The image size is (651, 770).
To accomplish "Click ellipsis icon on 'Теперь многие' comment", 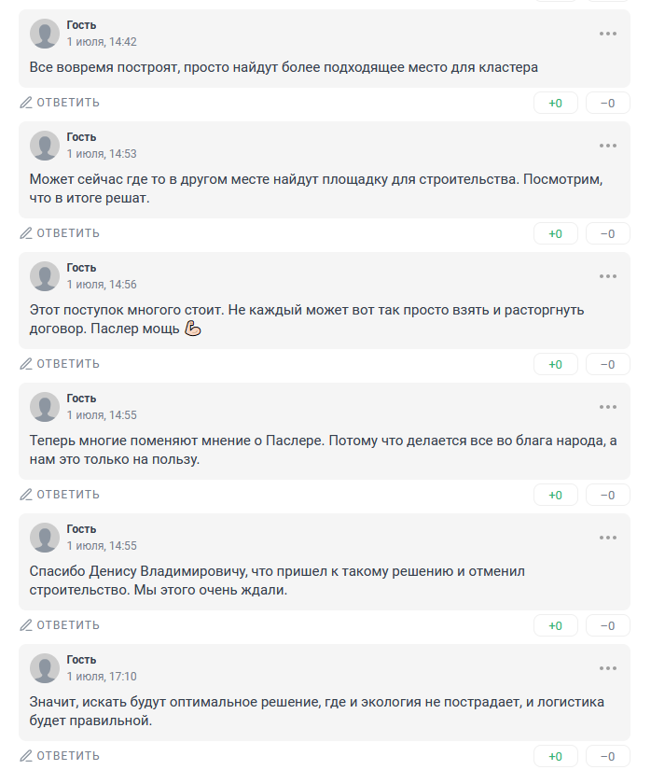I will click(x=608, y=407).
